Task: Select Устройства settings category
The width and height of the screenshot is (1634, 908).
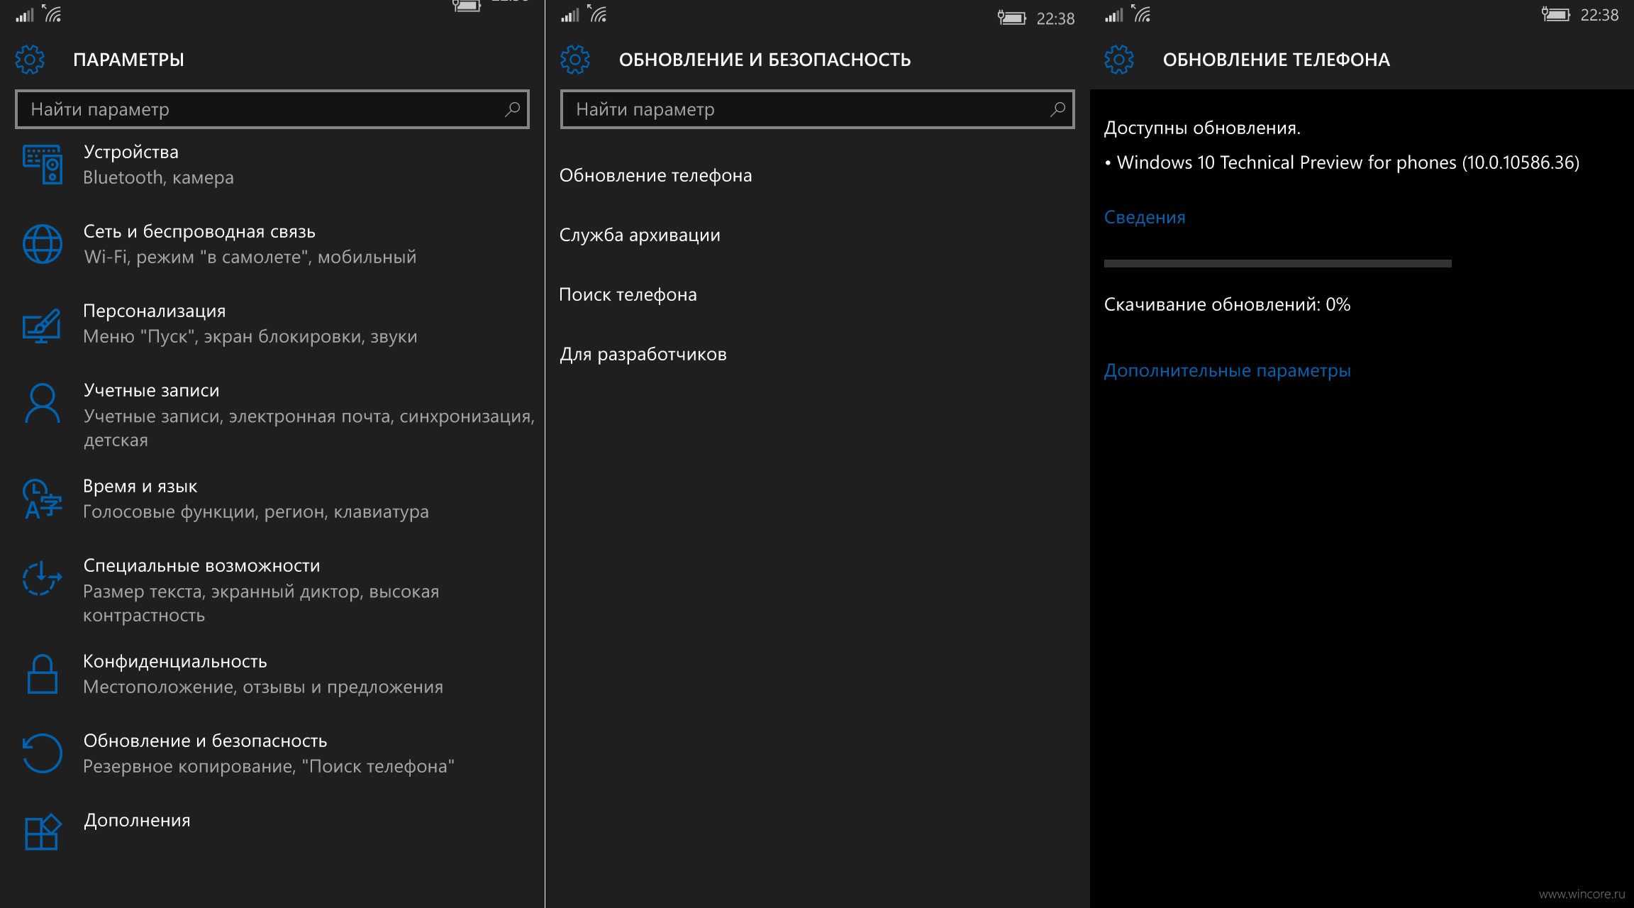Action: pos(130,152)
